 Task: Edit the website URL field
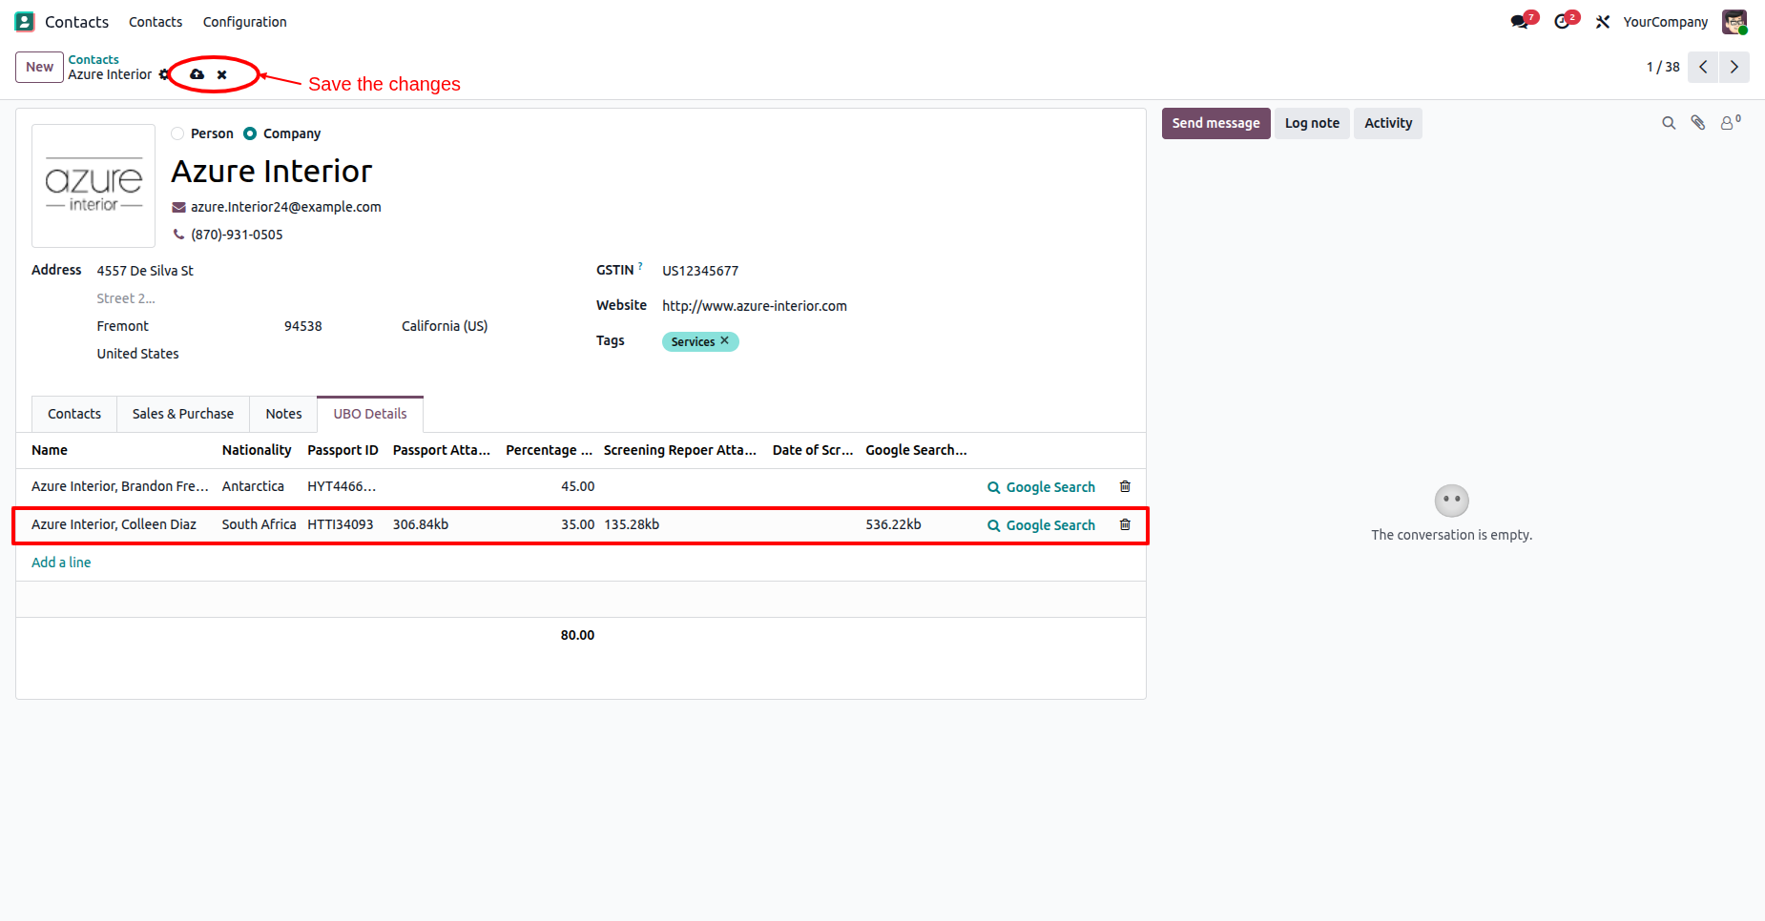click(x=755, y=306)
